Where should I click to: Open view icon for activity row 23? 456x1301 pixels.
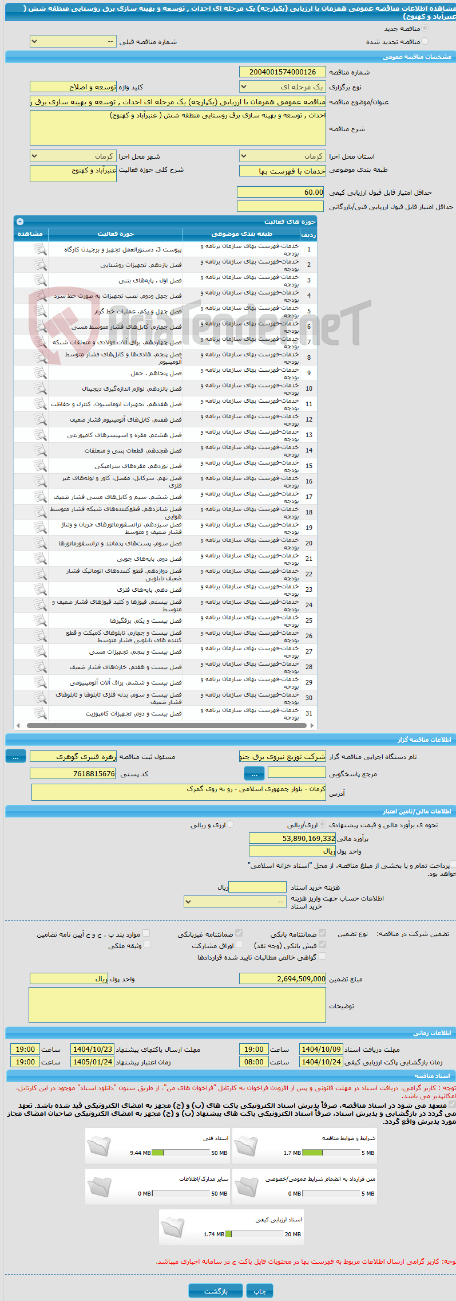point(40,589)
